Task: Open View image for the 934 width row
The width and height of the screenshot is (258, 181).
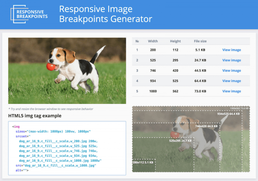Action: point(231,81)
